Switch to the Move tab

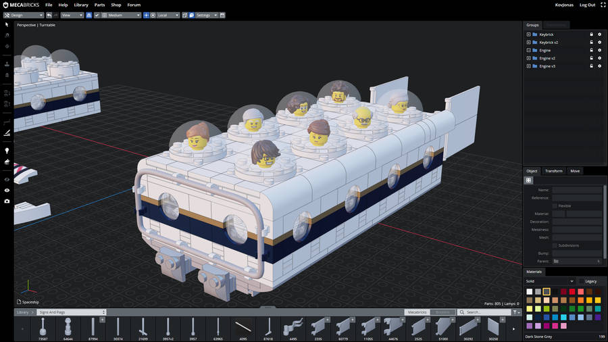575,171
